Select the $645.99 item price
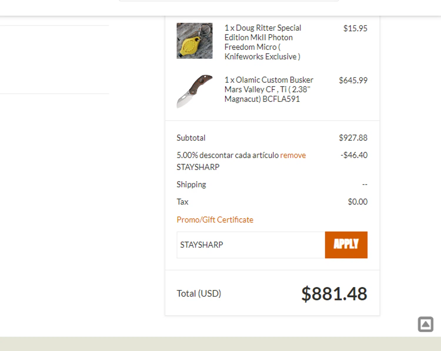The image size is (441, 351). 353,80
